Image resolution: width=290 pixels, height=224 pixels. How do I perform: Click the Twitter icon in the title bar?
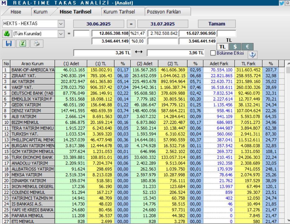[281, 3]
